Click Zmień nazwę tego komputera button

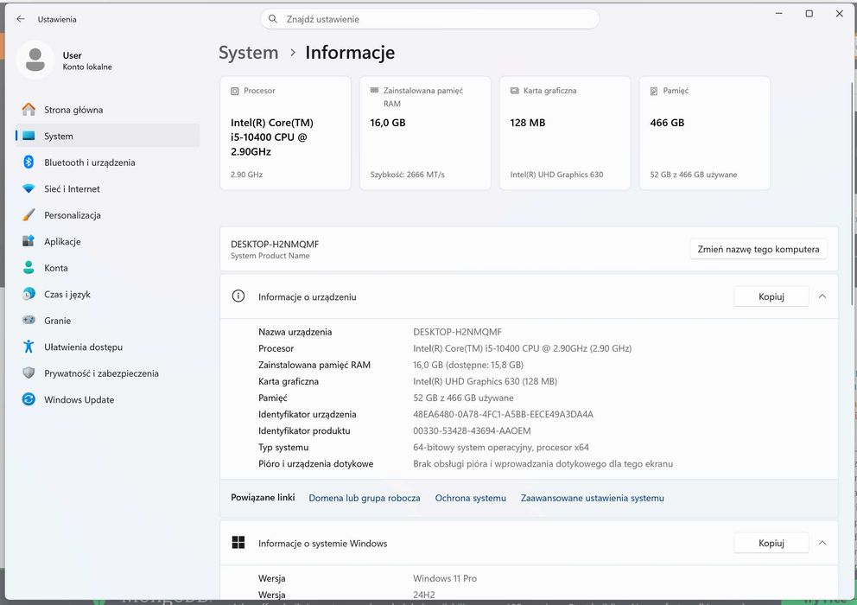point(759,249)
